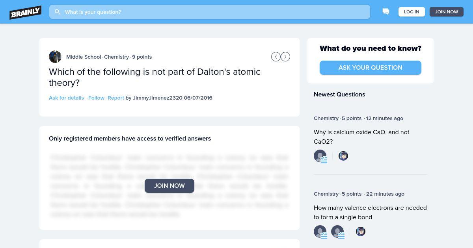This screenshot has width=473, height=248.
Task: Open the chat messages icon
Action: coord(386,12)
